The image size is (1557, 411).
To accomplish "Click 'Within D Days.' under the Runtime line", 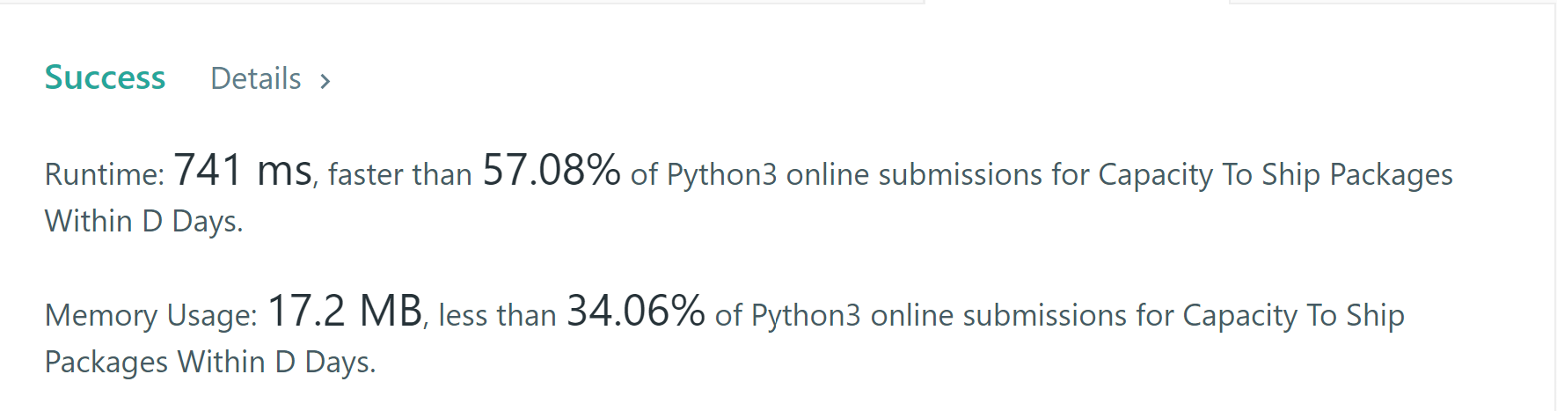I will click(143, 221).
